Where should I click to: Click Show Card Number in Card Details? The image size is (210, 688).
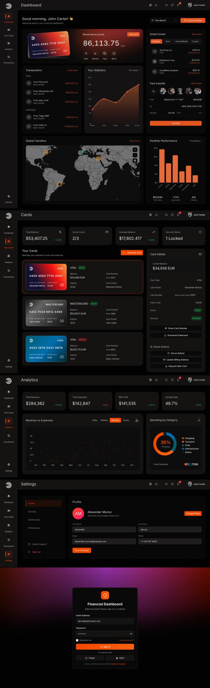pyautogui.click(x=176, y=328)
